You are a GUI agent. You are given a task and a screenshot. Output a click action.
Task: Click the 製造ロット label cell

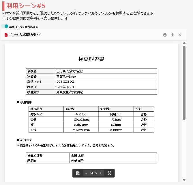pyautogui.click(x=40, y=82)
